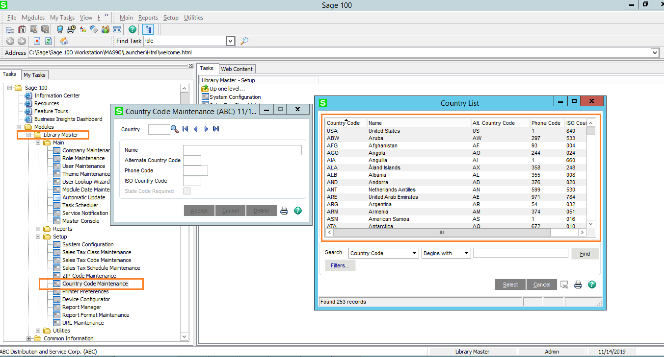The width and height of the screenshot is (664, 357).
Task: Click down arrow of task tree scrollbar
Action: [184, 336]
